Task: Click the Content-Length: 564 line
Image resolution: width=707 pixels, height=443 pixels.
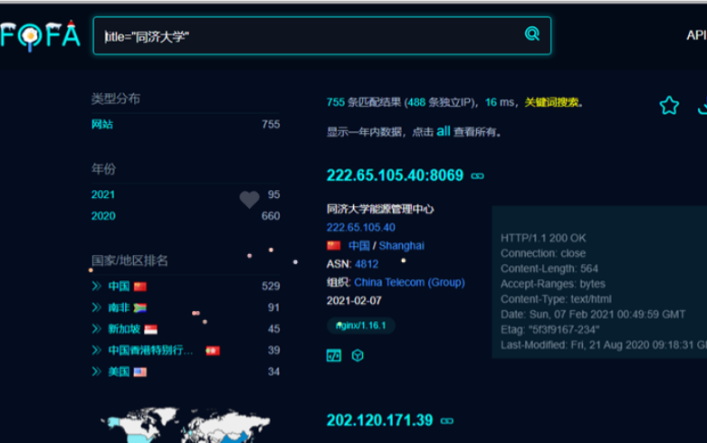Action: coord(549,269)
